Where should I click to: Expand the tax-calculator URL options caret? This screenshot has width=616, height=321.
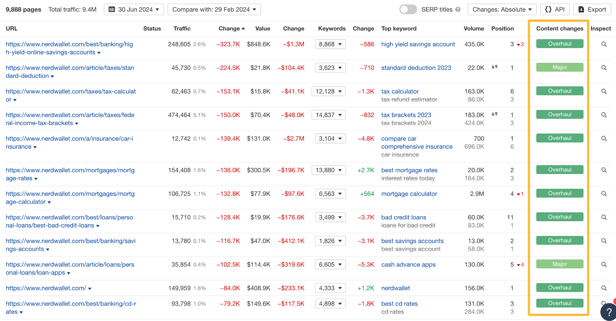[x=15, y=100]
